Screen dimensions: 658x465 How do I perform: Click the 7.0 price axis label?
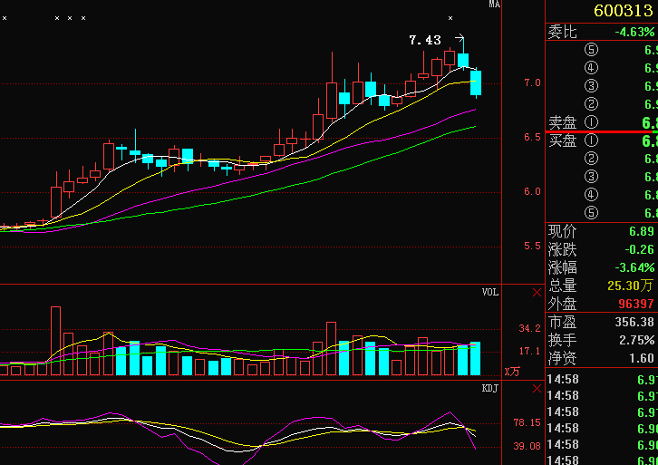[532, 83]
